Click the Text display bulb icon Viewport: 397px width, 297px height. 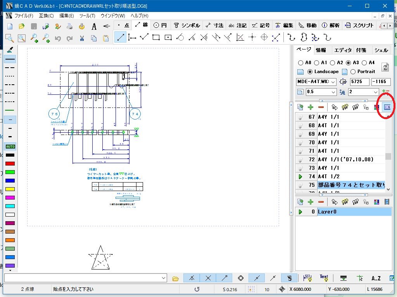coord(324,278)
